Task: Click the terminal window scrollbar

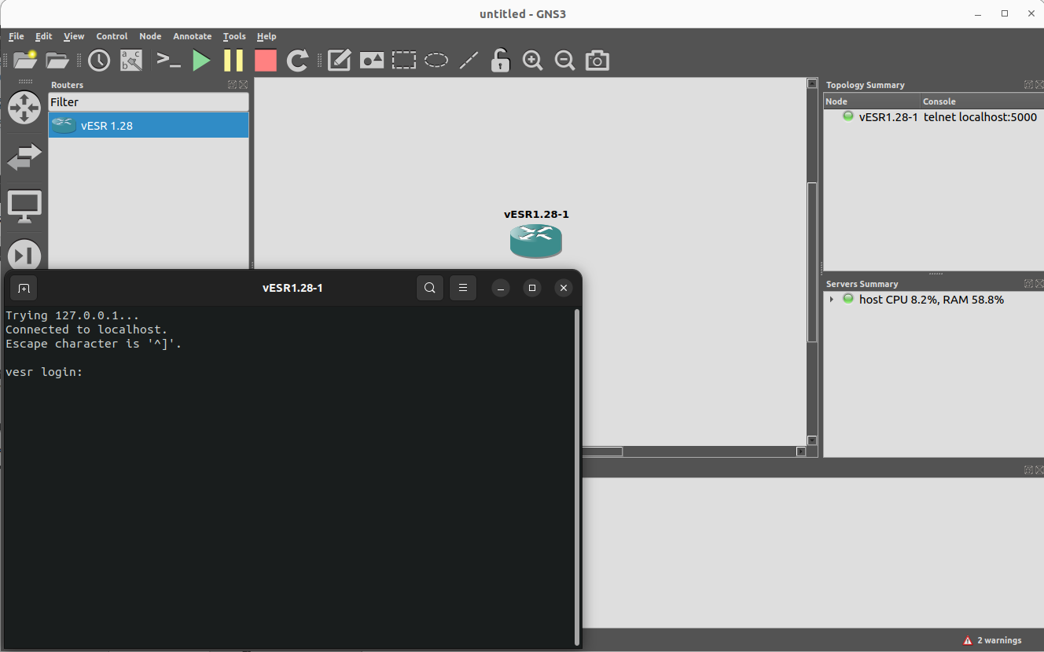Action: pos(578,477)
